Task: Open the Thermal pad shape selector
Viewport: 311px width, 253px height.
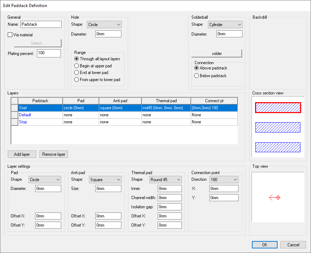Action: click(x=165, y=179)
